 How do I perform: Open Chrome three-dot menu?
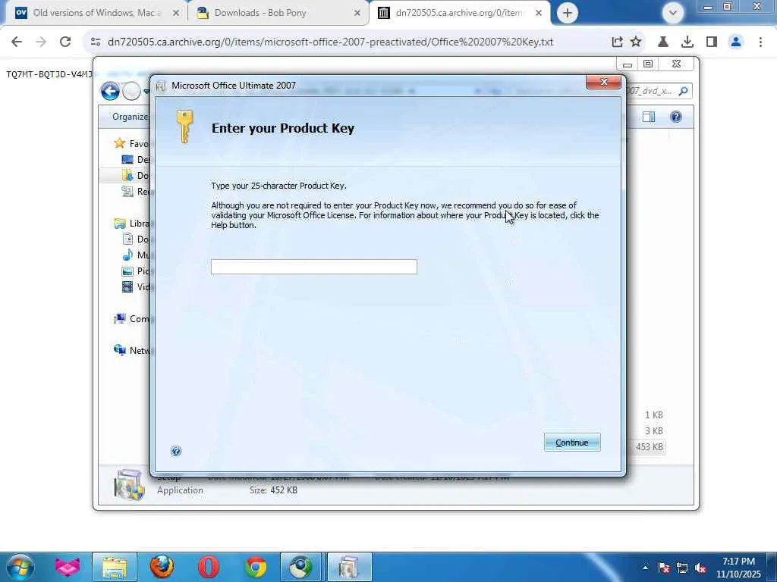pos(760,42)
